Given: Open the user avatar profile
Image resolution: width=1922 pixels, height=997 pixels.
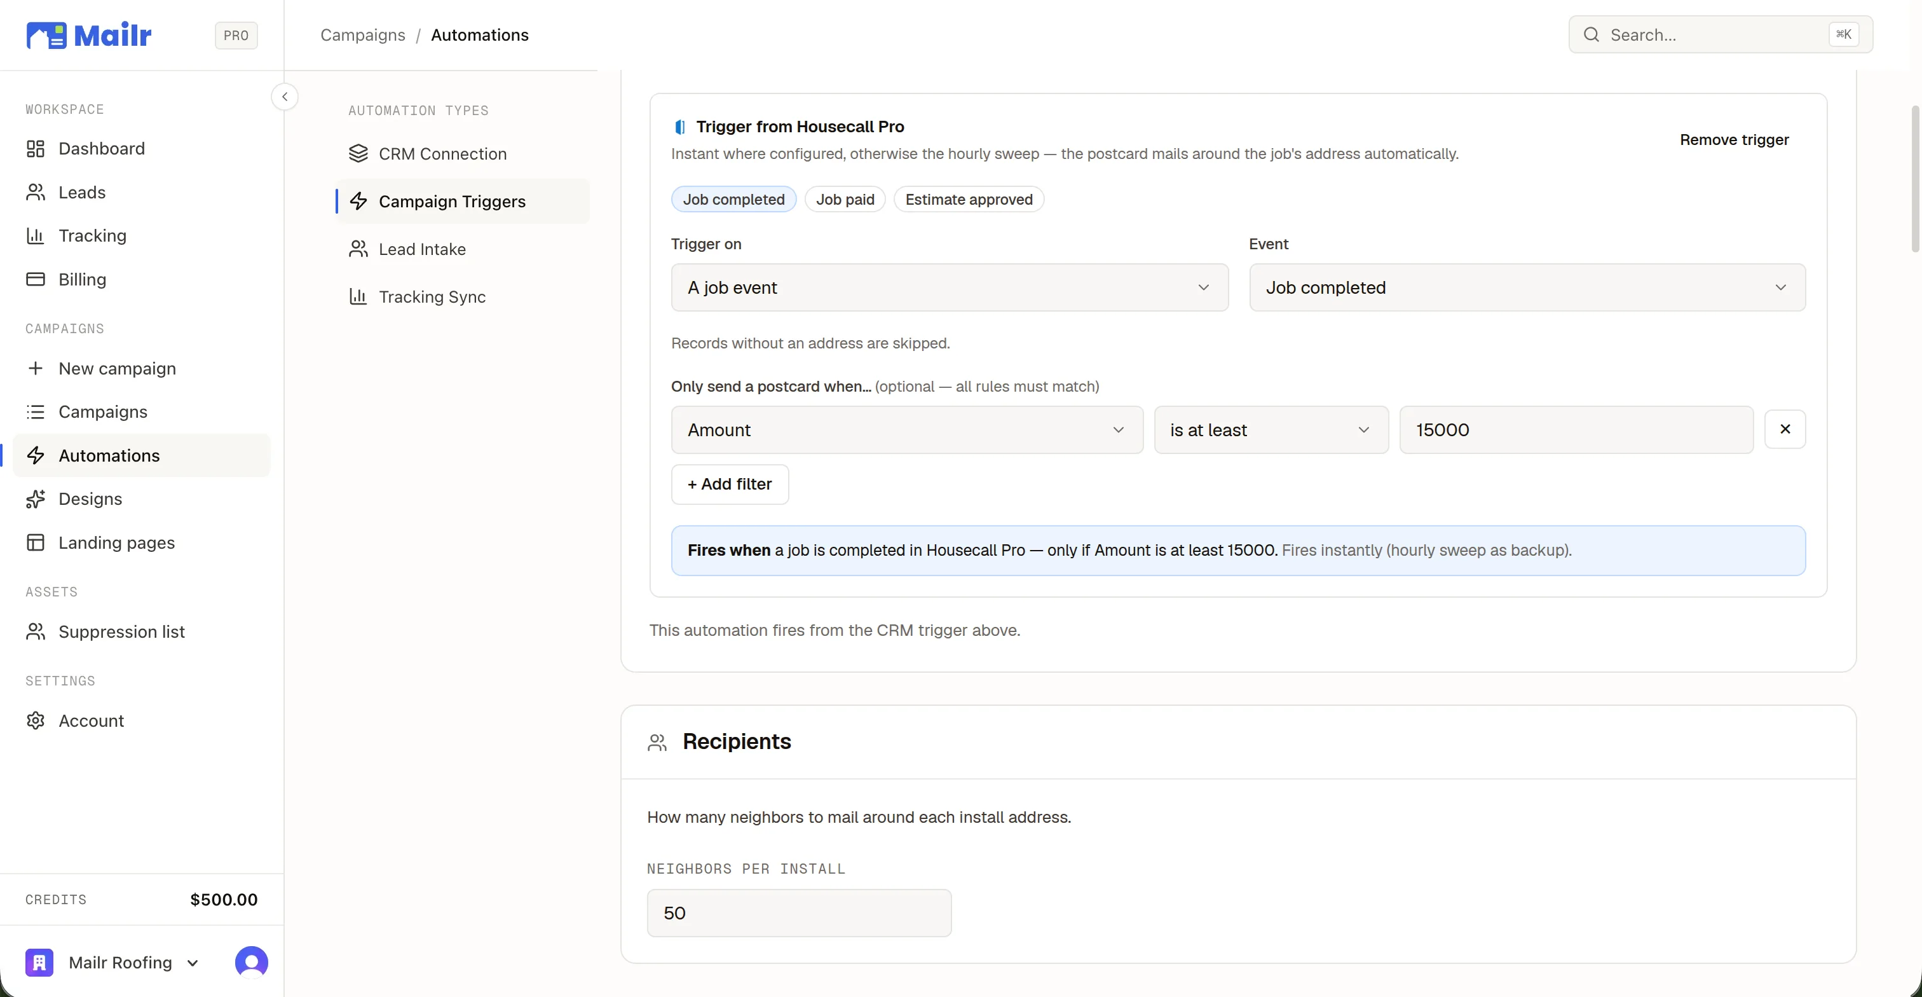Looking at the screenshot, I should point(252,963).
